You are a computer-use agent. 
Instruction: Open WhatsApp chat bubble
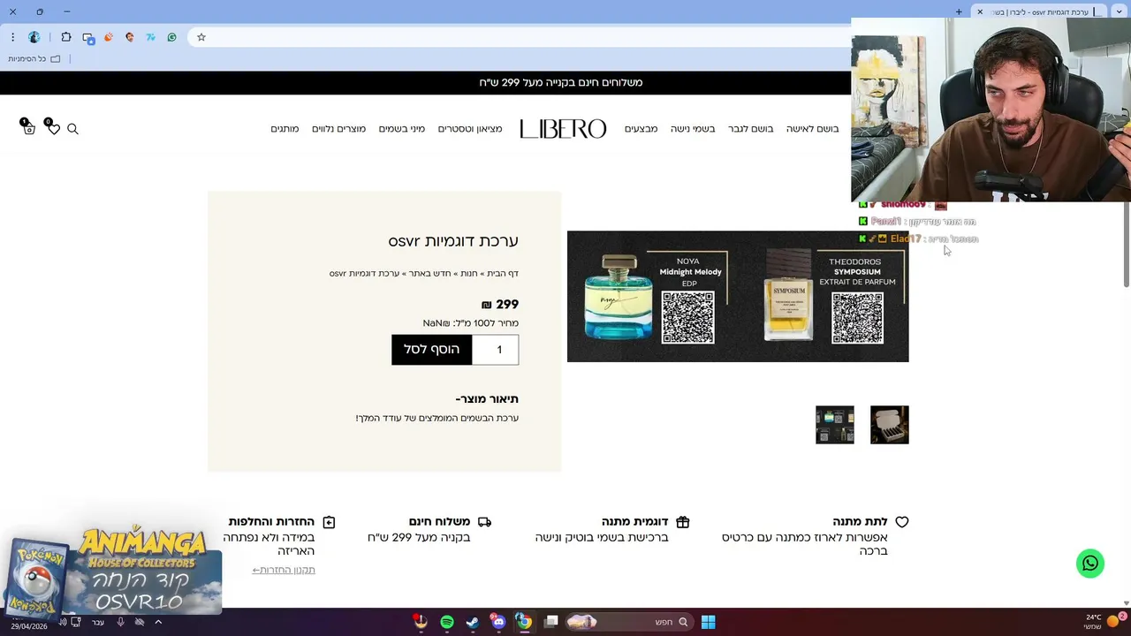coord(1090,564)
